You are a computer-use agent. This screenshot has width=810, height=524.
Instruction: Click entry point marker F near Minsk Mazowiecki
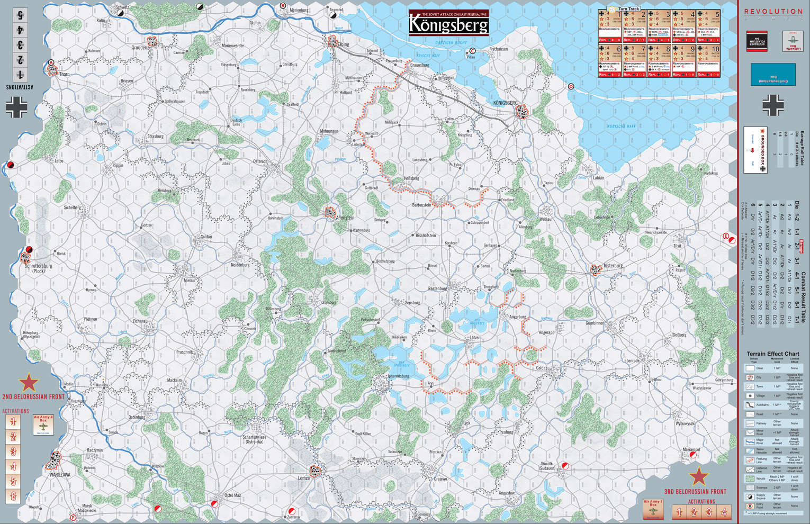pyautogui.click(x=73, y=518)
